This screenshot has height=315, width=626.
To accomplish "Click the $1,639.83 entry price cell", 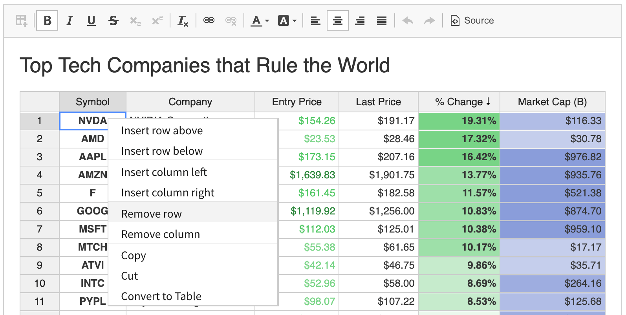I will pyautogui.click(x=309, y=175).
